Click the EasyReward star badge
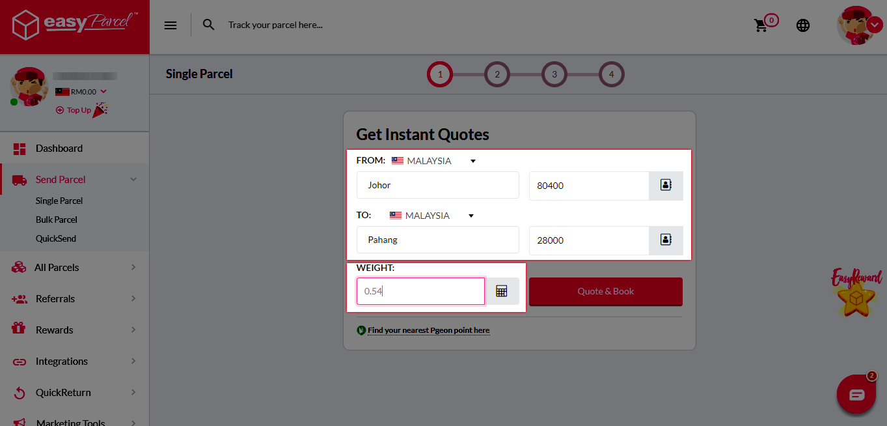 [856, 292]
